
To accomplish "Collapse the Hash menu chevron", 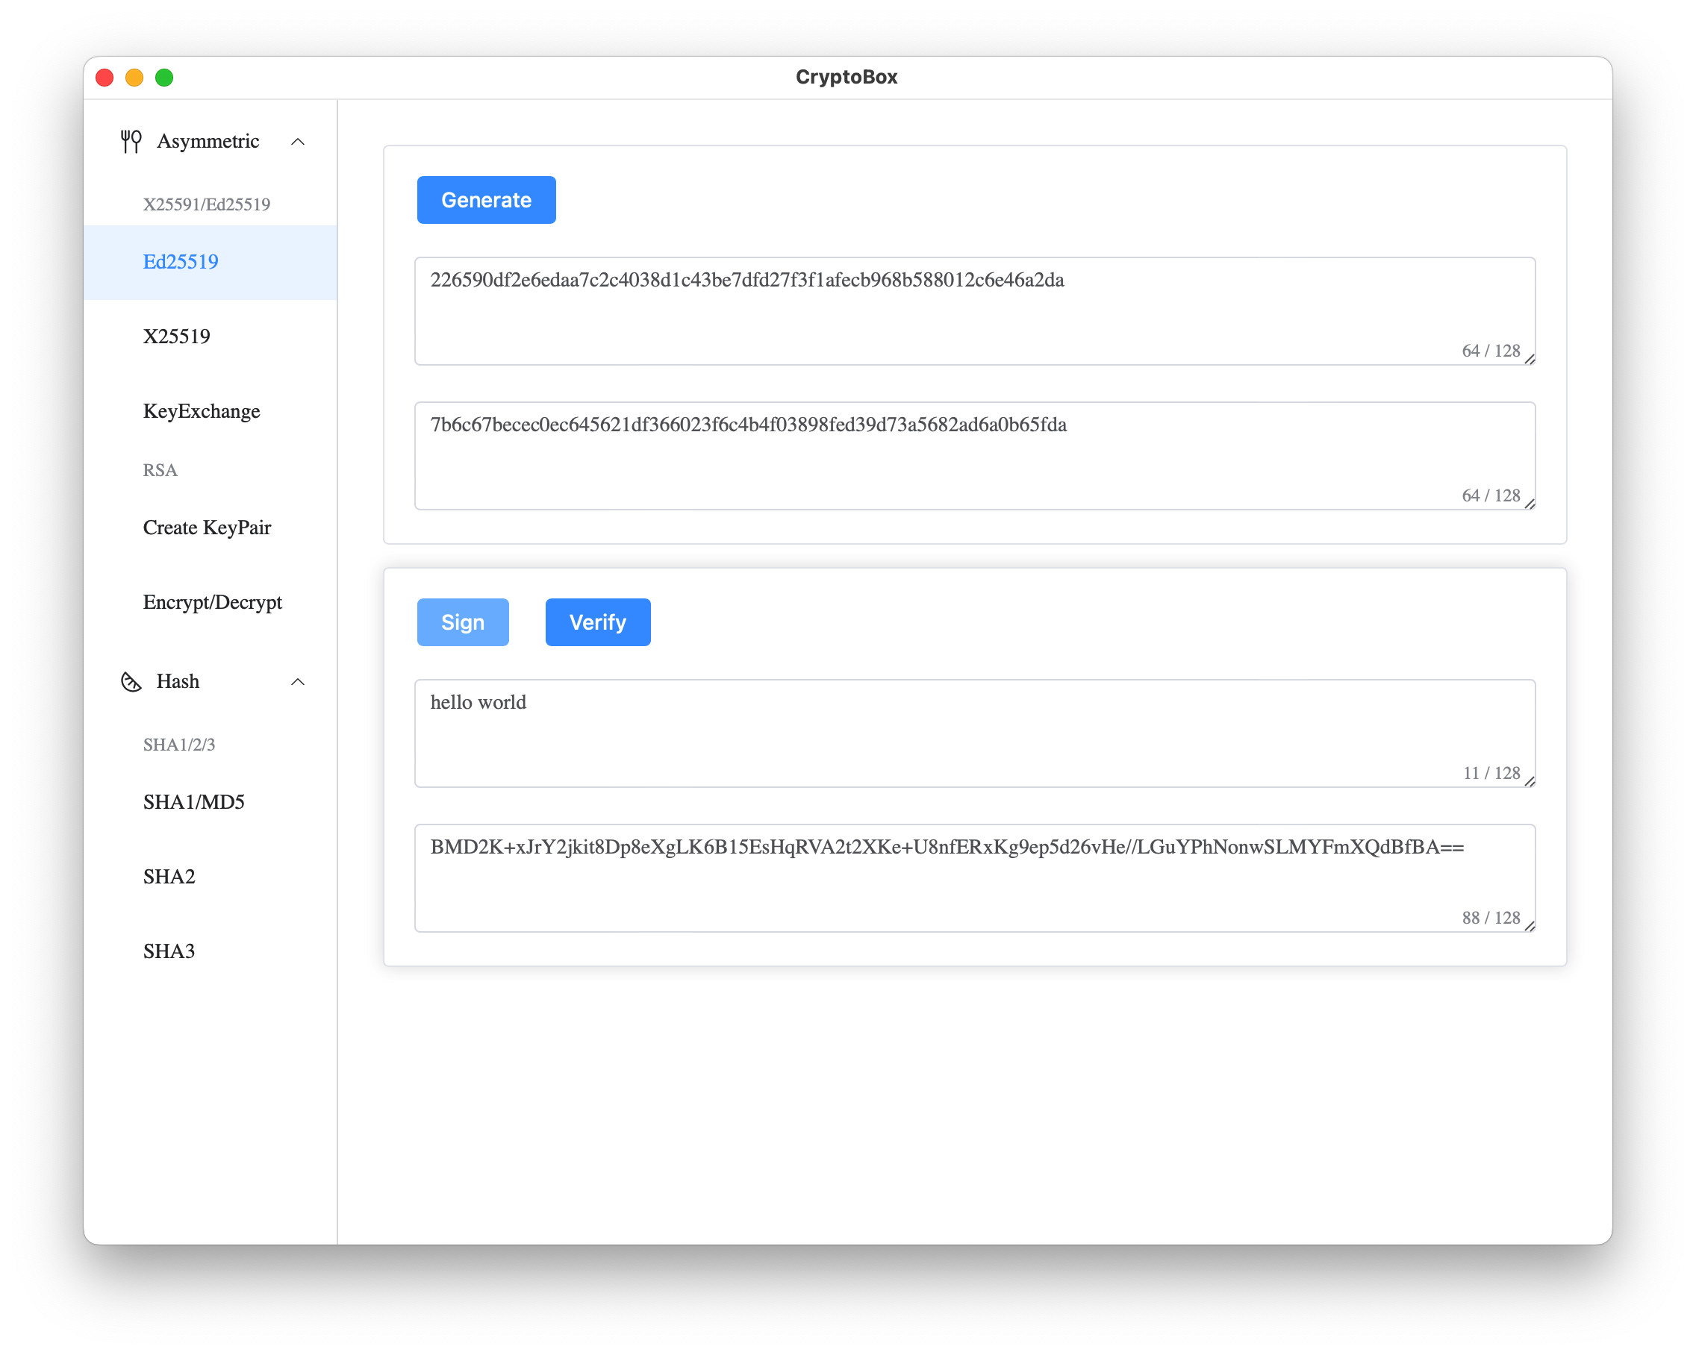I will (297, 682).
